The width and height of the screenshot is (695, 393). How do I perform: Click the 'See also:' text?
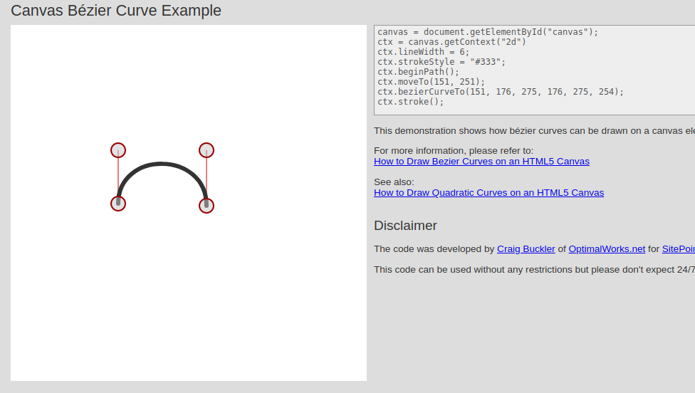click(x=394, y=182)
